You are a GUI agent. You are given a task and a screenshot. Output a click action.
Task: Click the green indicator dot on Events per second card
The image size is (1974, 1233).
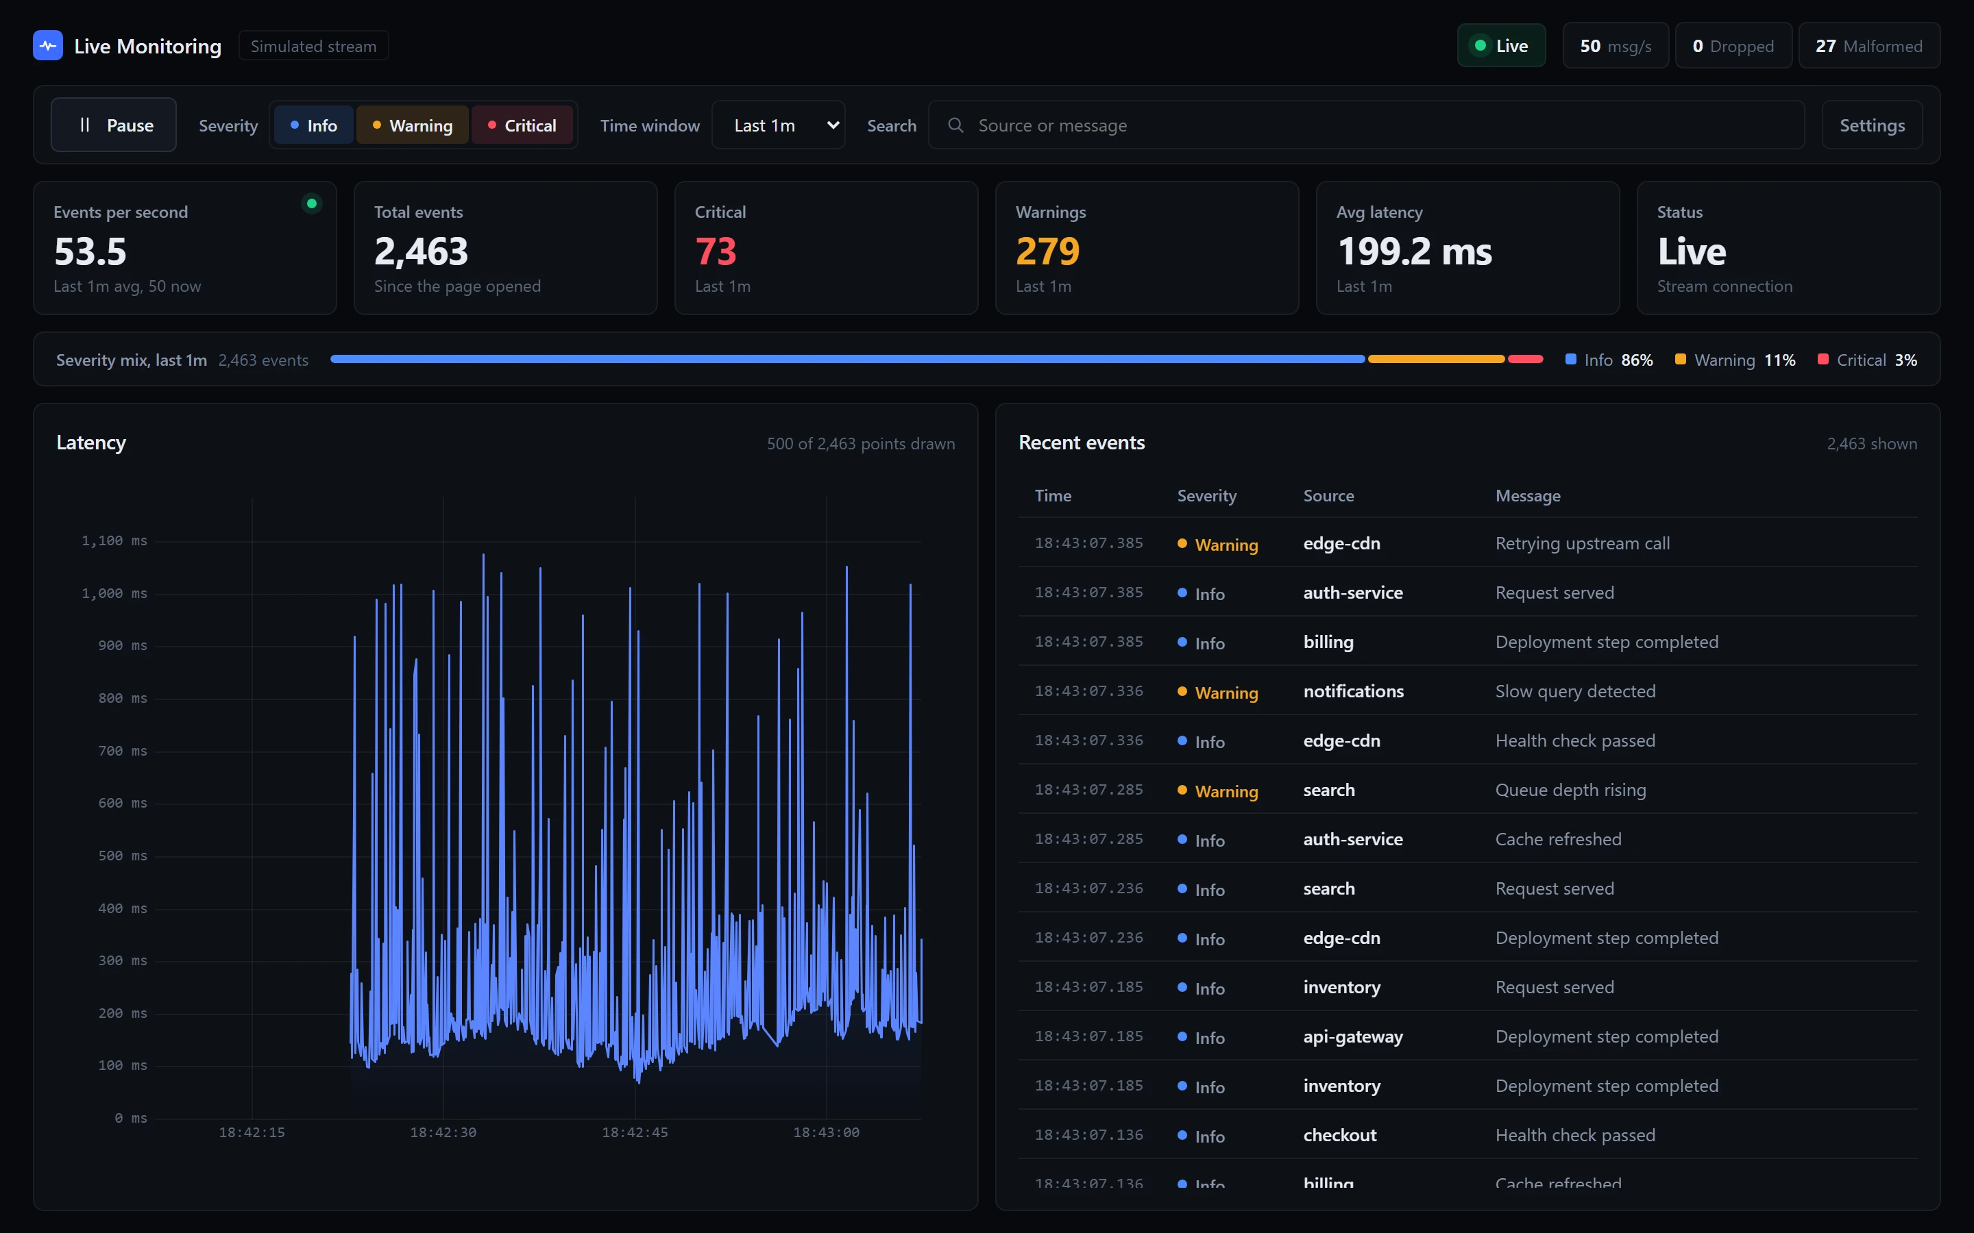tap(312, 203)
